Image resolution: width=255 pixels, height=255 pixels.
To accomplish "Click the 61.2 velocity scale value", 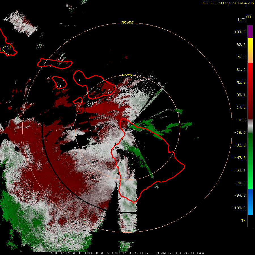I will coord(241,70).
